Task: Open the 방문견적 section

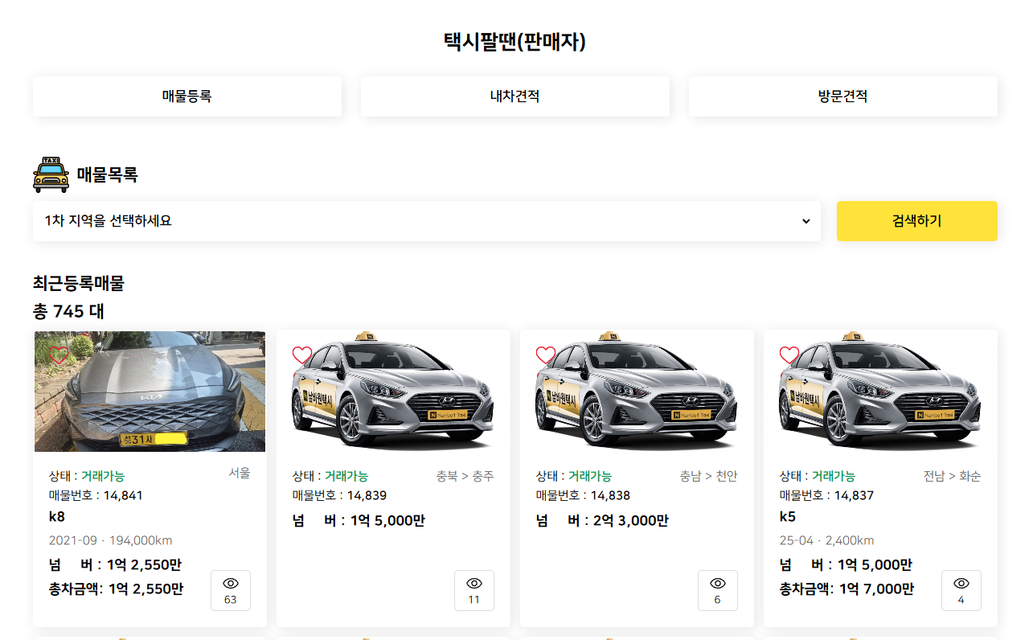Action: pos(842,96)
